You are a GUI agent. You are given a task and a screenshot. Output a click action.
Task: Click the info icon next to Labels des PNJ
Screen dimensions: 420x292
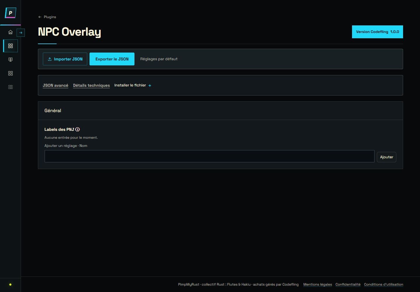78,129
